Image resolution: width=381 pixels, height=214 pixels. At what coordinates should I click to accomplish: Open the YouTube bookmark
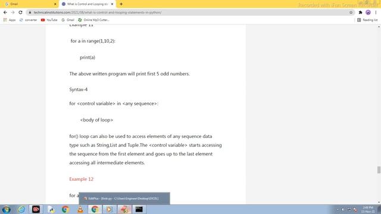pyautogui.click(x=49, y=20)
